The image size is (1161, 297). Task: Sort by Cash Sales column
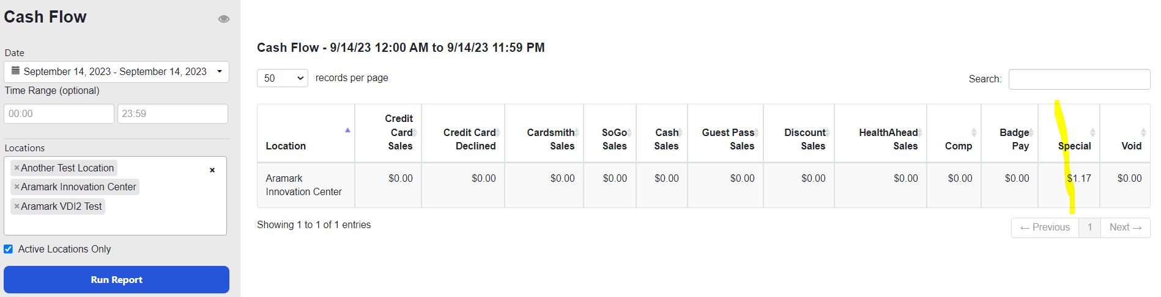[x=667, y=139]
